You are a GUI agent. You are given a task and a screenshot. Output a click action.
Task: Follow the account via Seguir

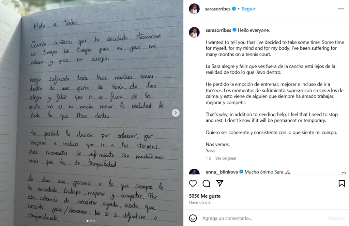coord(248,9)
